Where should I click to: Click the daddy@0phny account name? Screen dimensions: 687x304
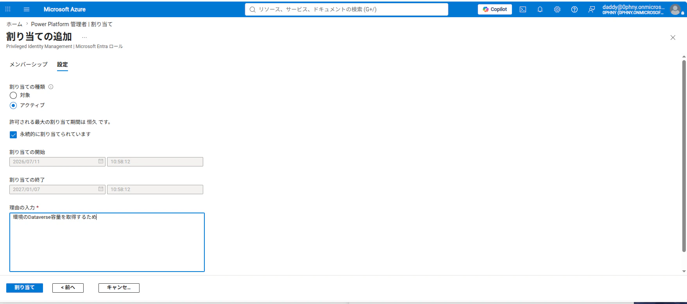coord(633,7)
